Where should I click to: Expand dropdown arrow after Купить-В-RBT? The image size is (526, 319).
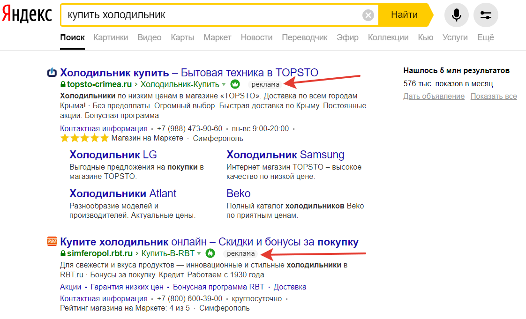[199, 254]
